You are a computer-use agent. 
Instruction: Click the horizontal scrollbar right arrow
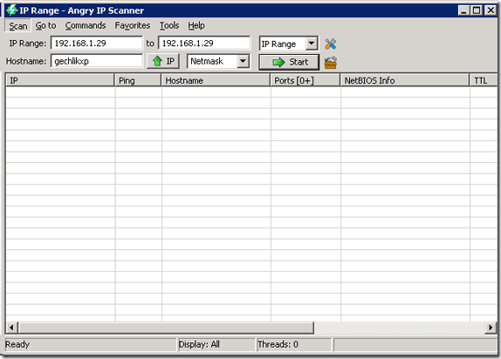[491, 328]
